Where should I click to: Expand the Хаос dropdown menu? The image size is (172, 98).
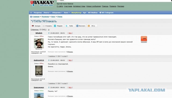67,13
